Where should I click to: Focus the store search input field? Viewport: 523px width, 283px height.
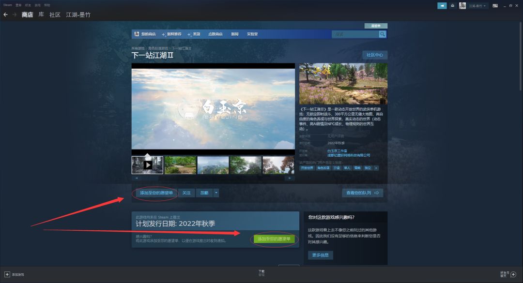coord(355,34)
